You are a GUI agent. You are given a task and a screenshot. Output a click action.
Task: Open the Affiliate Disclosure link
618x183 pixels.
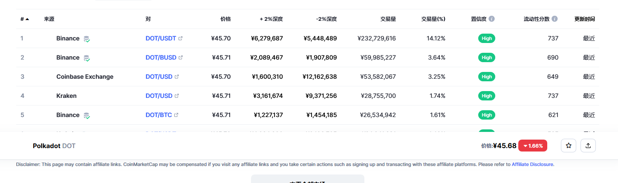[533, 164]
